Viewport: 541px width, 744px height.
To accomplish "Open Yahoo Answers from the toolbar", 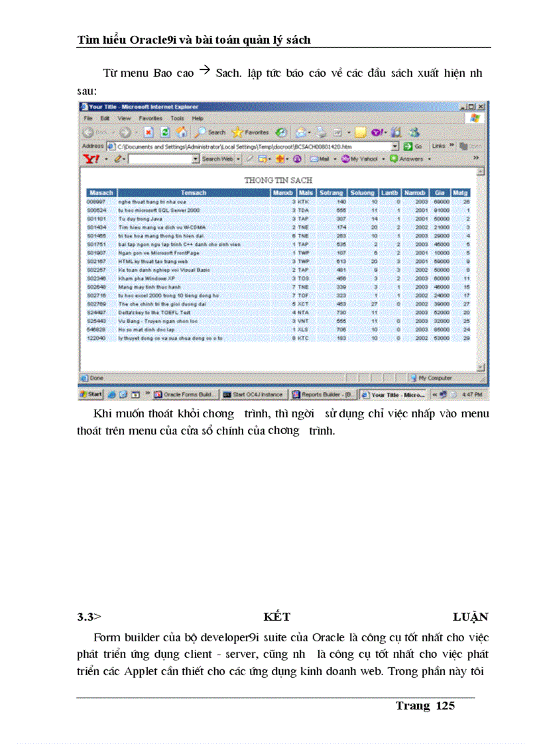I will tap(406, 158).
